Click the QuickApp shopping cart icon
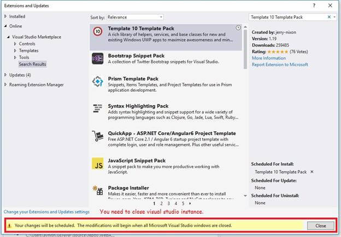 [97, 136]
